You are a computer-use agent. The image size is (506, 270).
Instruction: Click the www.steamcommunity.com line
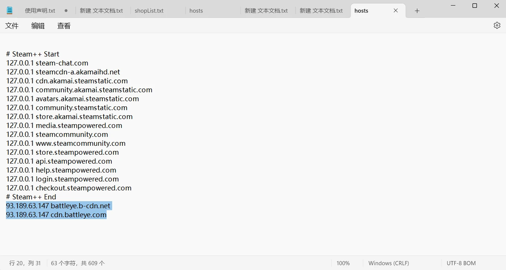(65, 143)
